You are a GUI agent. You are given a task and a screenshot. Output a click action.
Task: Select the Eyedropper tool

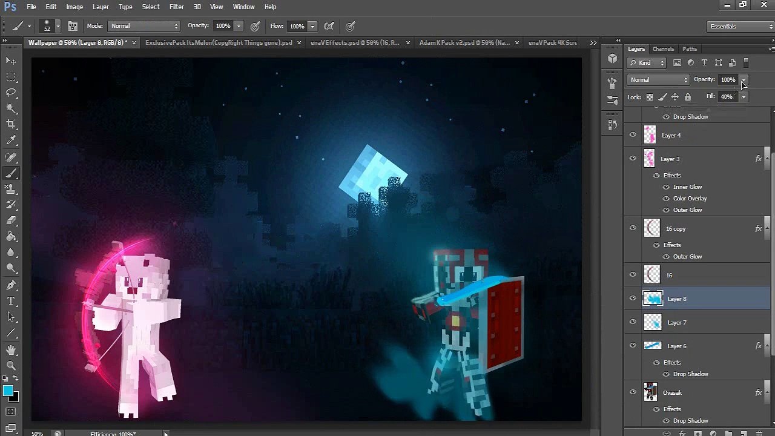tap(11, 140)
